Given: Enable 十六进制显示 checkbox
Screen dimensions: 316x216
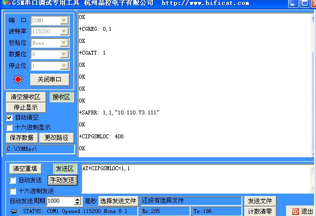Looking at the screenshot, I should [9, 127].
